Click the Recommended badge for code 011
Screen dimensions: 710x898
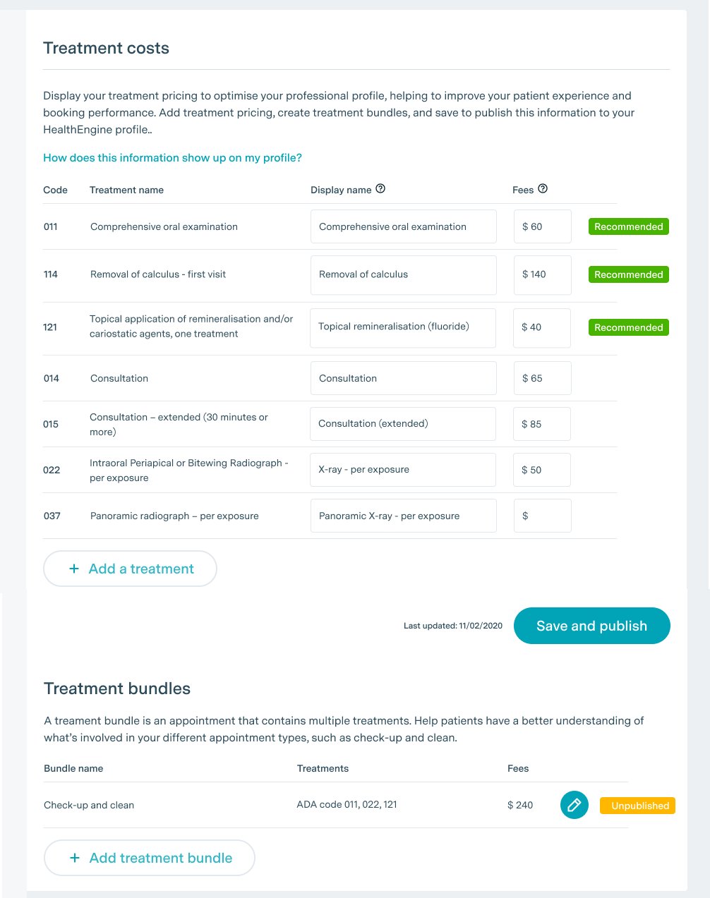(x=628, y=227)
